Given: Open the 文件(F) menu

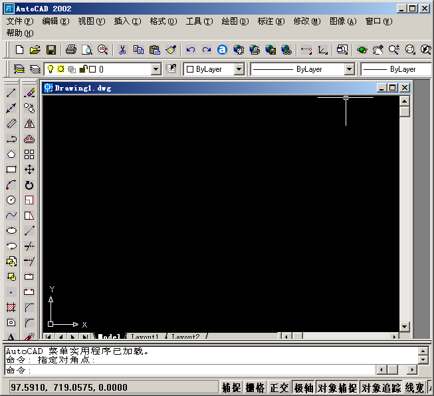Looking at the screenshot, I should [20, 21].
